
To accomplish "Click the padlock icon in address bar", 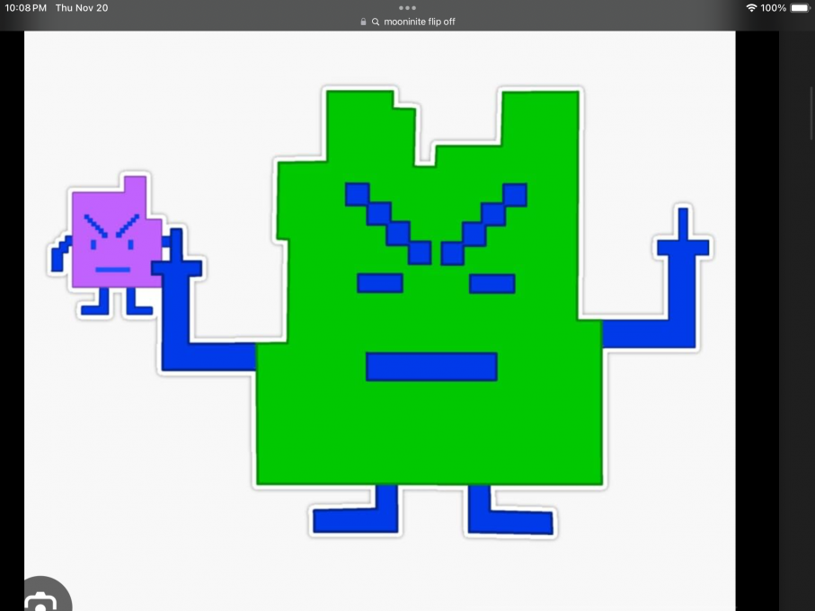I will pyautogui.click(x=363, y=22).
